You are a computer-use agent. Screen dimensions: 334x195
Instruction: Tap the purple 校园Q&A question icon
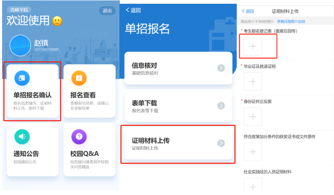(x=79, y=137)
